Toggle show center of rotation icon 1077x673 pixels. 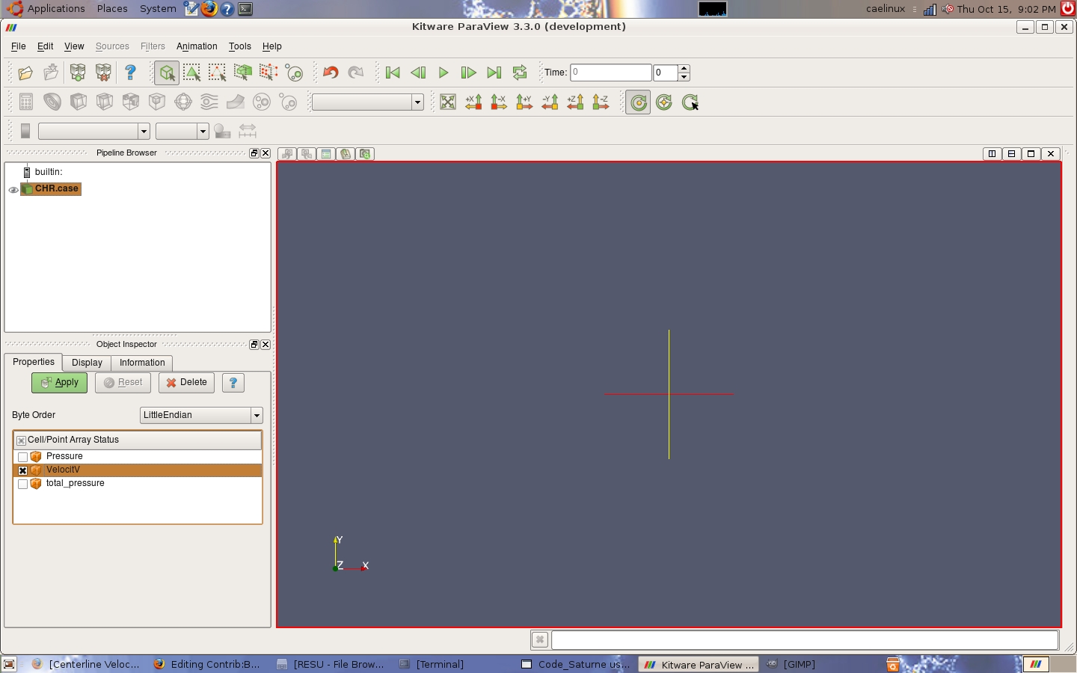tap(638, 102)
